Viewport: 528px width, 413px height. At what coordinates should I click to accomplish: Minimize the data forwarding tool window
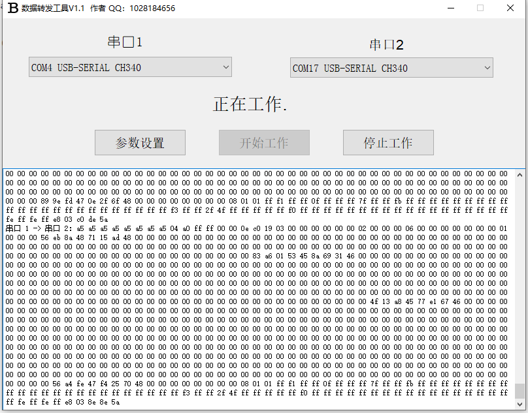tap(452, 8)
